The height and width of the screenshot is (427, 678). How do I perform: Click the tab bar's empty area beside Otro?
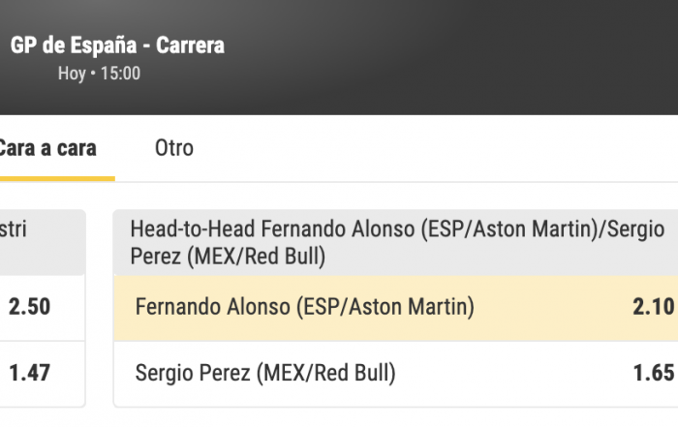[x=436, y=148]
